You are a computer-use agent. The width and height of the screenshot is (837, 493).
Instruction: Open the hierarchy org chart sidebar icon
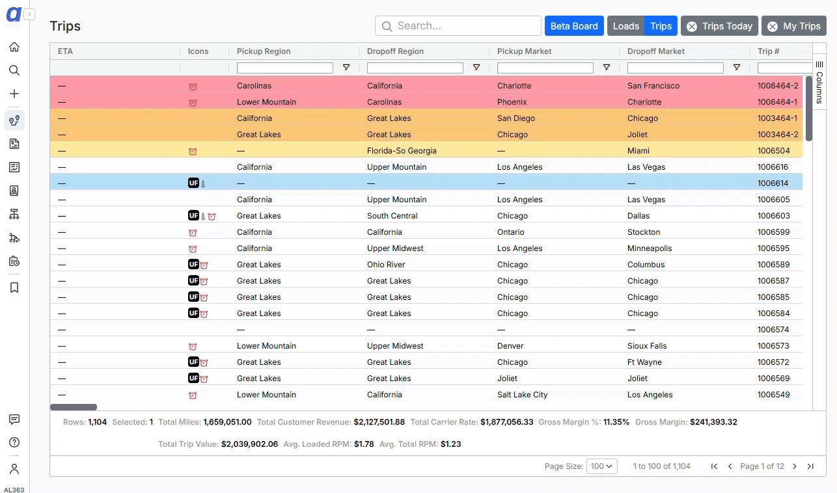tap(14, 214)
